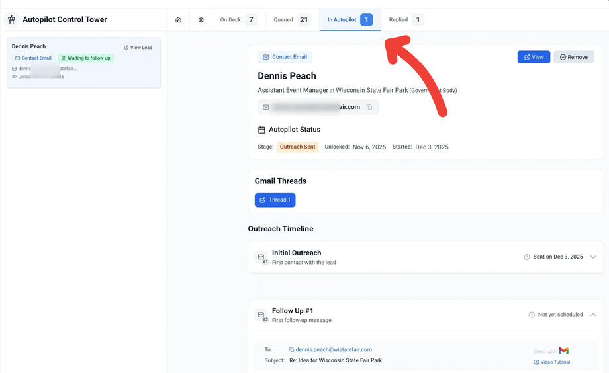Open the View Lead link in sidebar
This screenshot has width=609, height=373.
click(138, 48)
